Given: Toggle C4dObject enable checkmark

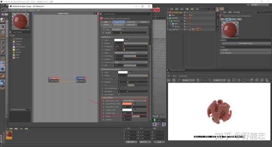Looking at the screenshot, I should [187, 29].
